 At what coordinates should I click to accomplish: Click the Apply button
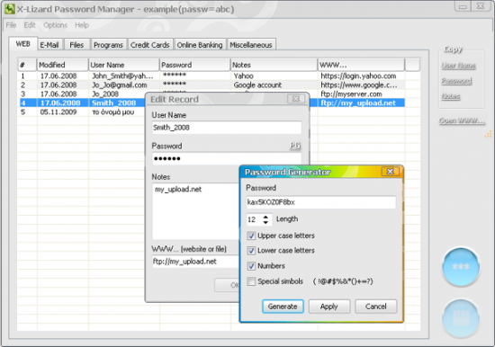(x=328, y=307)
